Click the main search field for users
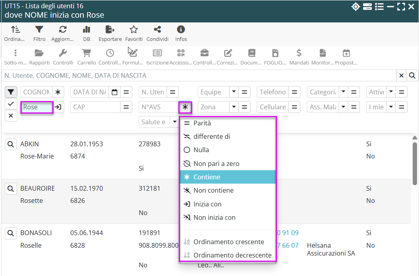Image resolution: width=419 pixels, height=276 pixels. (x=199, y=75)
